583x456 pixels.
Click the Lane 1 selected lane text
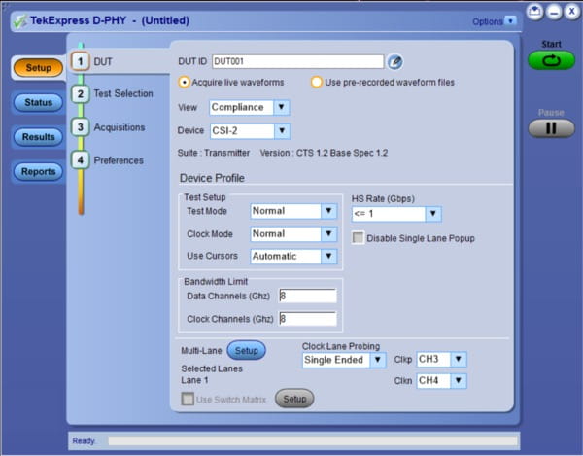(194, 380)
